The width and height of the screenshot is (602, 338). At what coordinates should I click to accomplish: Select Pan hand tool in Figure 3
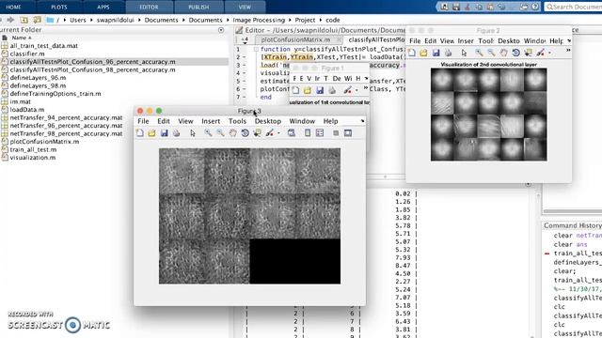click(x=232, y=133)
